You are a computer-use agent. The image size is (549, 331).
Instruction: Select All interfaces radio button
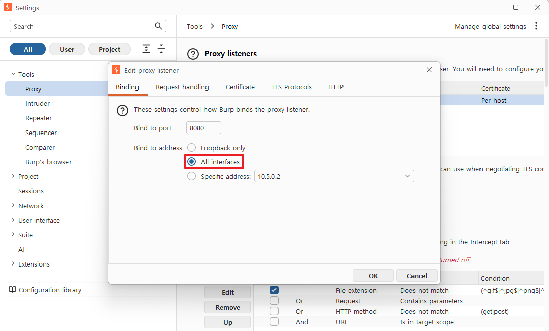(x=191, y=162)
